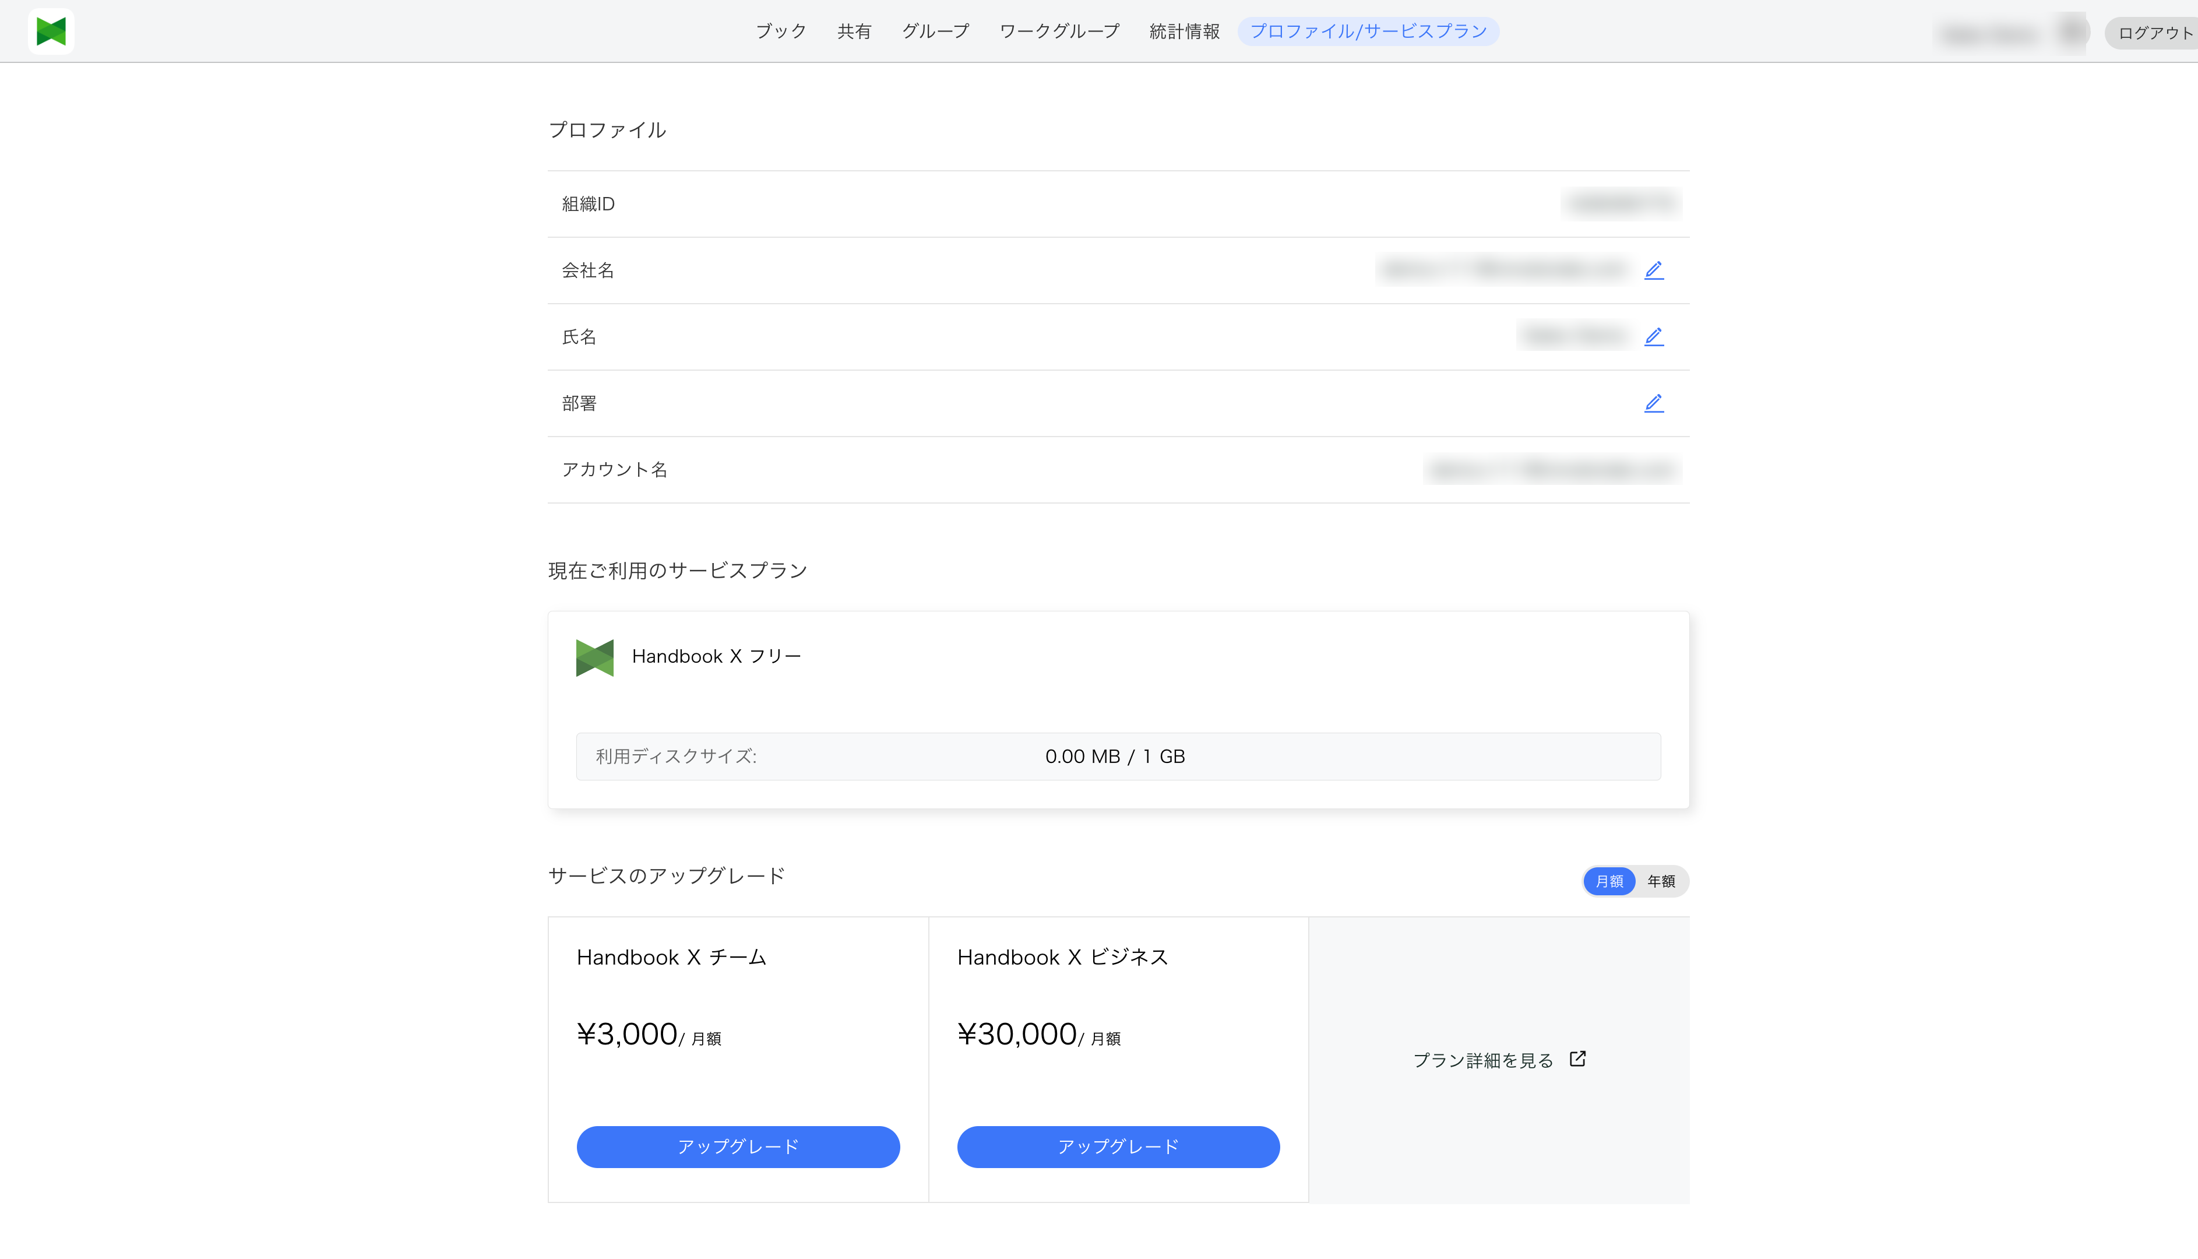Edit the 会社名 field with pencil icon

point(1654,270)
